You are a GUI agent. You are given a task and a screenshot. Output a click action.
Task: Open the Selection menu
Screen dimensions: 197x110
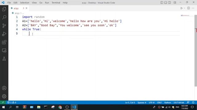[x=25, y=3]
